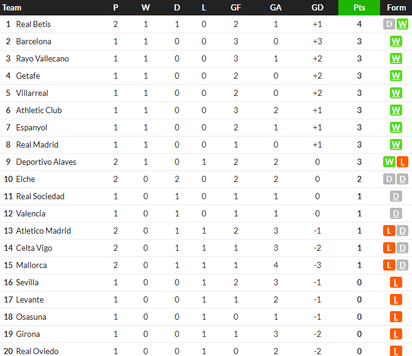Click Elche's first D form badge

coord(389,179)
